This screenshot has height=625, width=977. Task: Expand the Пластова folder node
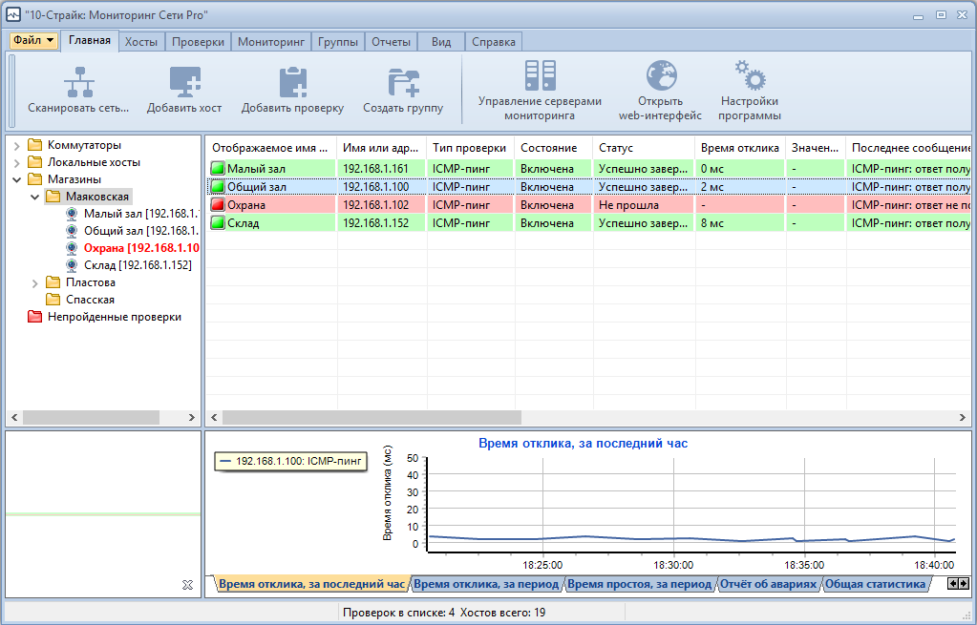pos(35,282)
